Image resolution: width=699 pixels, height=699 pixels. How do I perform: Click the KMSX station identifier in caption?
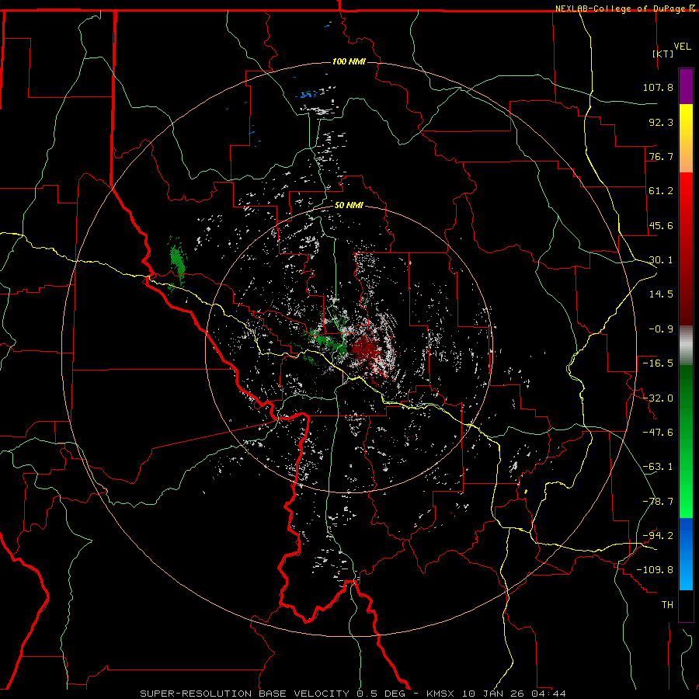pyautogui.click(x=442, y=694)
